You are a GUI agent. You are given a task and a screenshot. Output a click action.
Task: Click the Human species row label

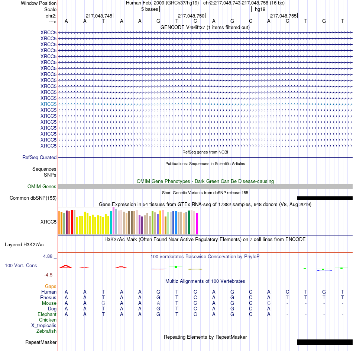[49, 292]
